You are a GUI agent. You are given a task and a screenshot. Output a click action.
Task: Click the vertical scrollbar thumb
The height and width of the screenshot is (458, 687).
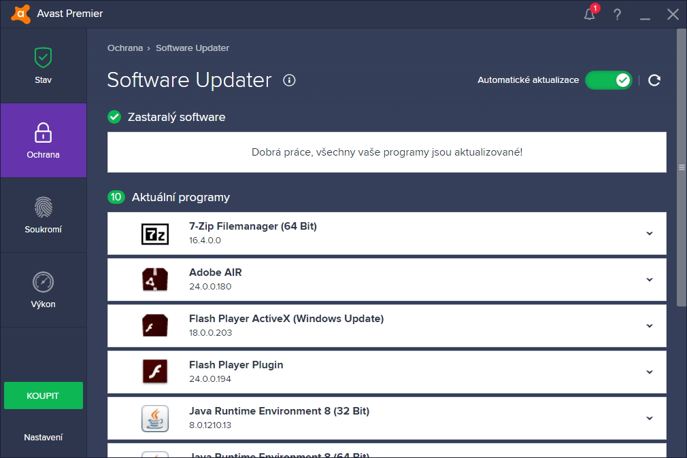682,167
